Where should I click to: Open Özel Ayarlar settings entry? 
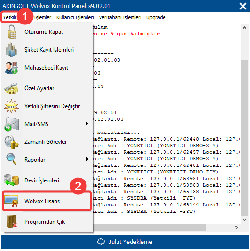click(47, 88)
